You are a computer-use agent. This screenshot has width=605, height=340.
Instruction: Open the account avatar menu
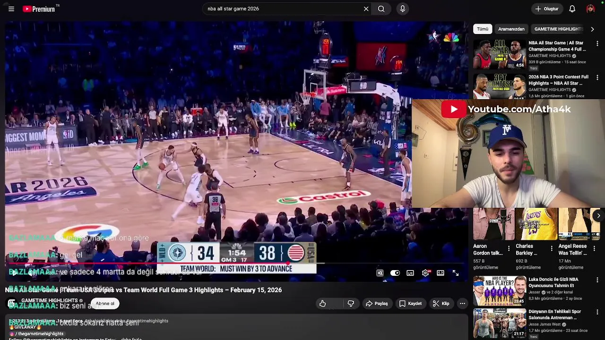click(590, 8)
